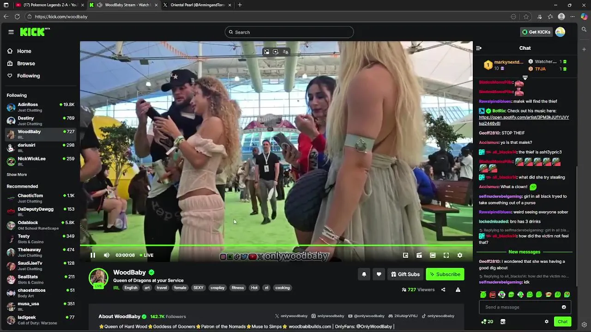Image resolution: width=591 pixels, height=332 pixels.
Task: Open the browser menu with three dots
Action: coord(573,17)
